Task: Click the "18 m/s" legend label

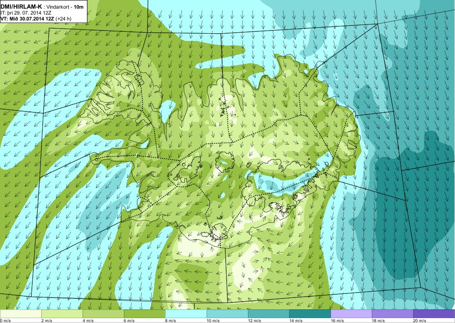Action: click(x=379, y=321)
